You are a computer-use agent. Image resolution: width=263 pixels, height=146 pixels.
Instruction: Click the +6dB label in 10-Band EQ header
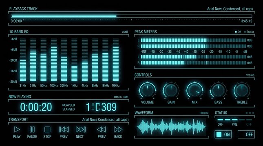pos(125,32)
